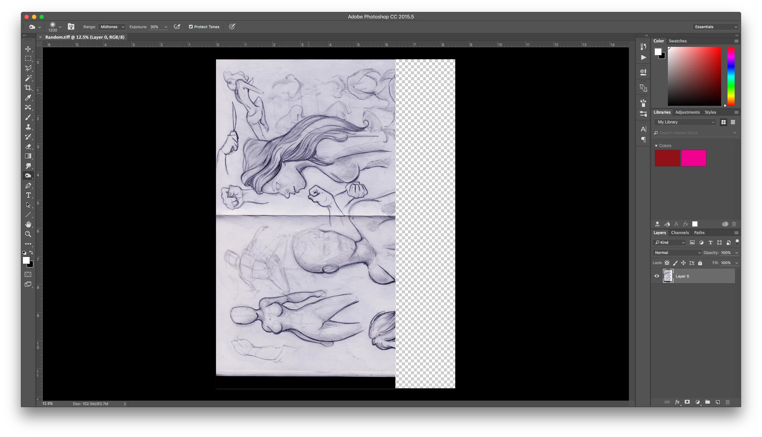Switch to the Channels tab

pos(680,233)
